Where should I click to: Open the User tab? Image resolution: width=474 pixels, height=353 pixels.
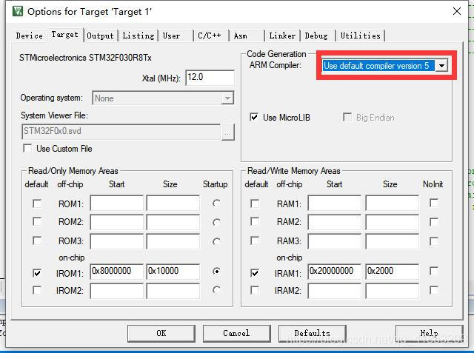click(x=176, y=36)
